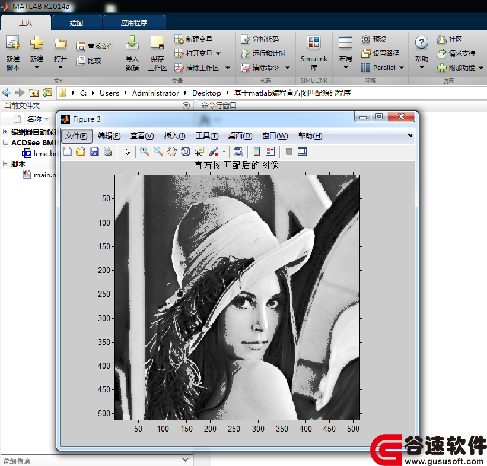
Task: Select the Rotate 3D tool
Action: (186, 152)
